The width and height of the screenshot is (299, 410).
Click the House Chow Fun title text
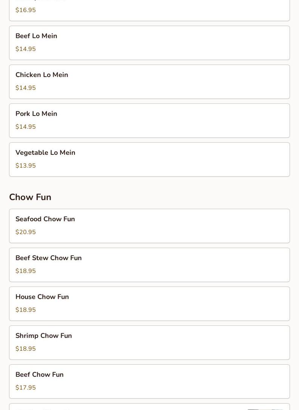coord(42,297)
